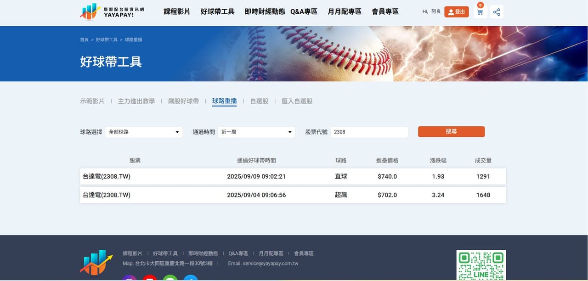Click the YAYAPAY footer logo
This screenshot has width=588, height=281.
tap(96, 263)
